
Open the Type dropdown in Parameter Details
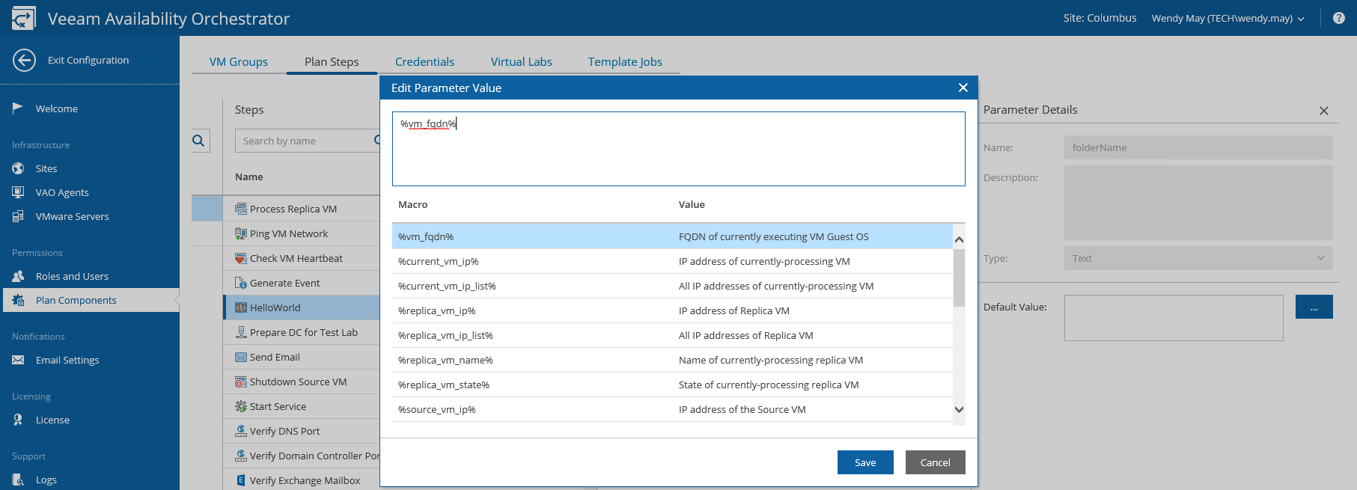click(x=1198, y=258)
